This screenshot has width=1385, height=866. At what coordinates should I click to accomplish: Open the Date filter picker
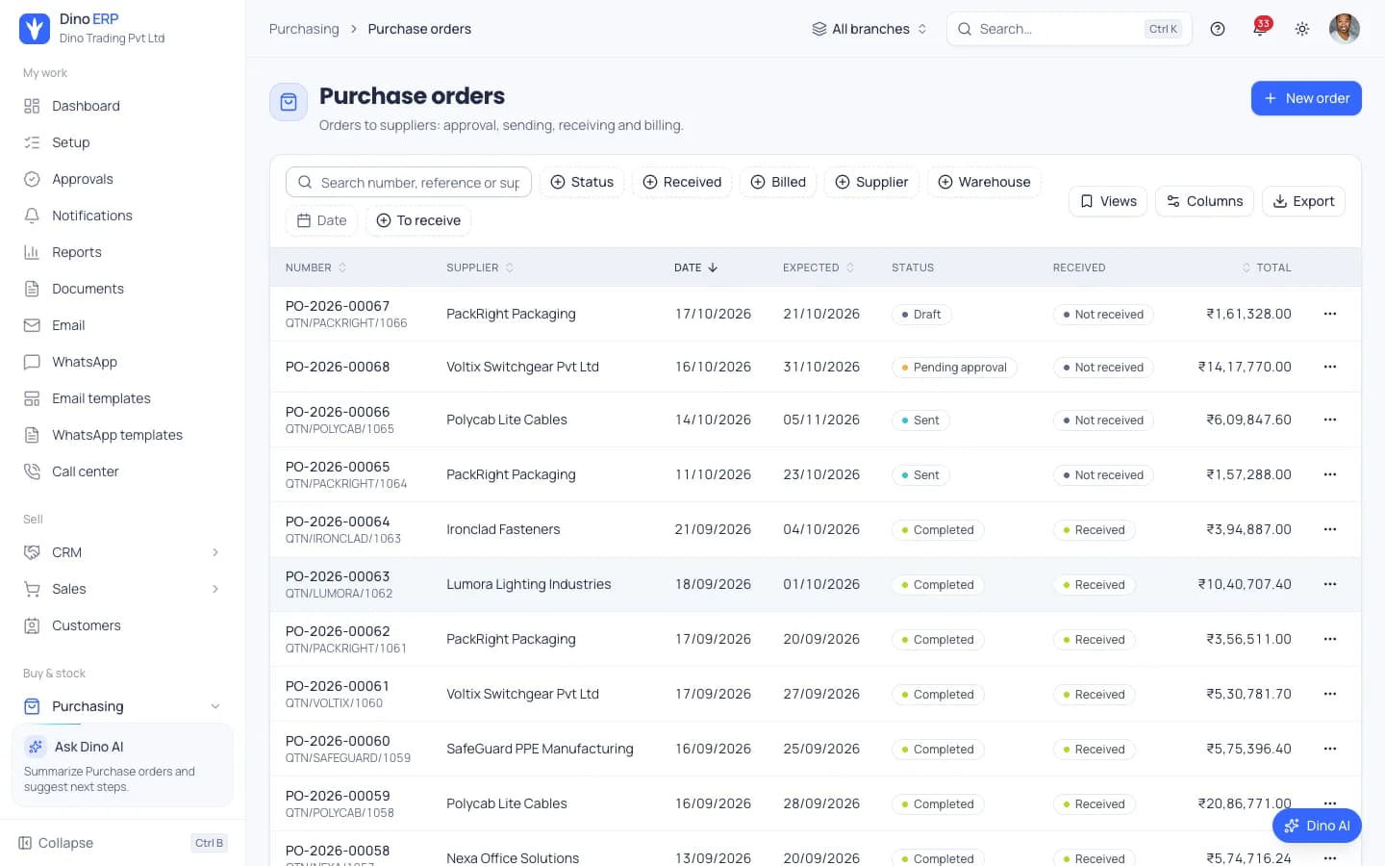point(321,220)
